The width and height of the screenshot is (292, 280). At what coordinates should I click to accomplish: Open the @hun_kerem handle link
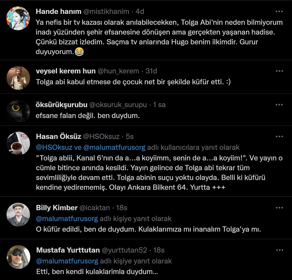(119, 71)
